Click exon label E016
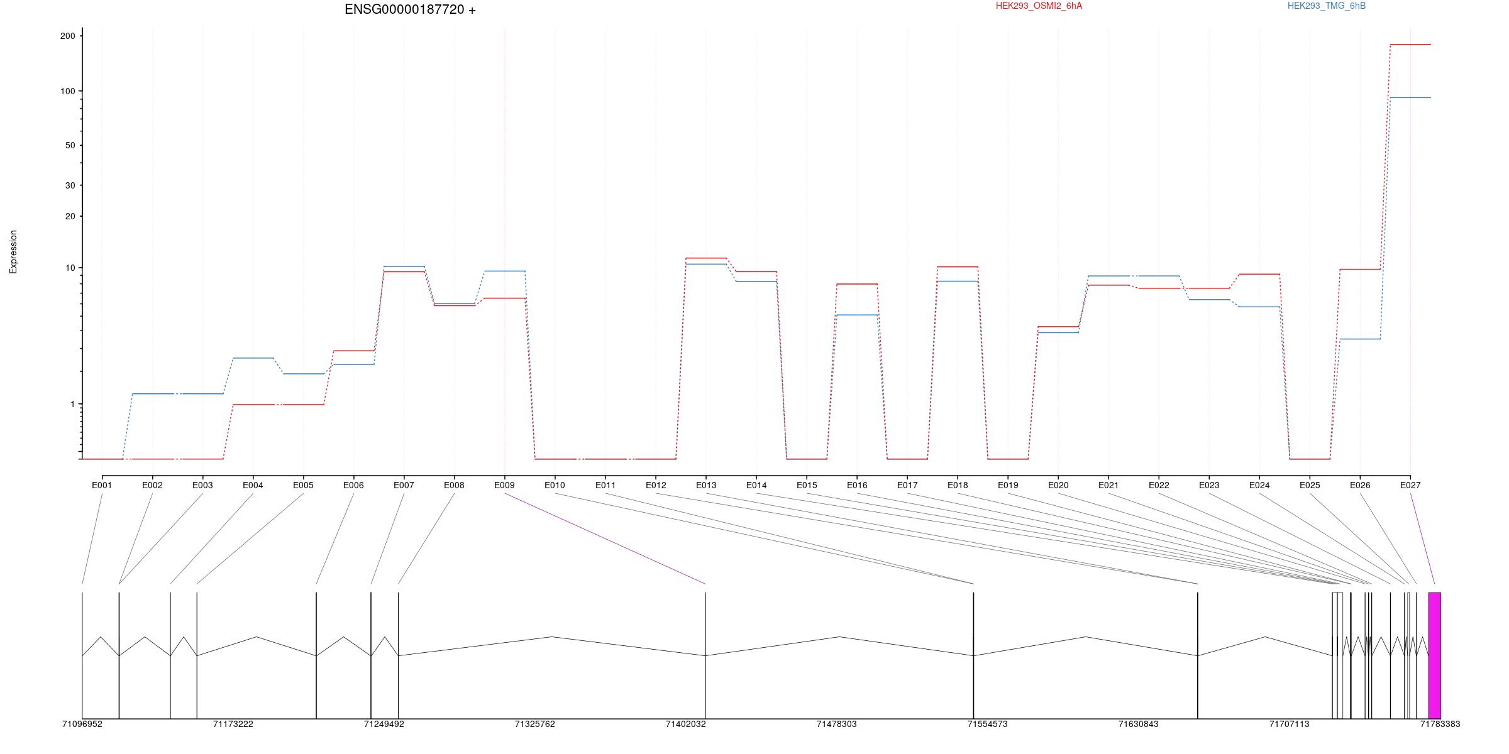This screenshot has height=754, width=1509. click(x=857, y=485)
